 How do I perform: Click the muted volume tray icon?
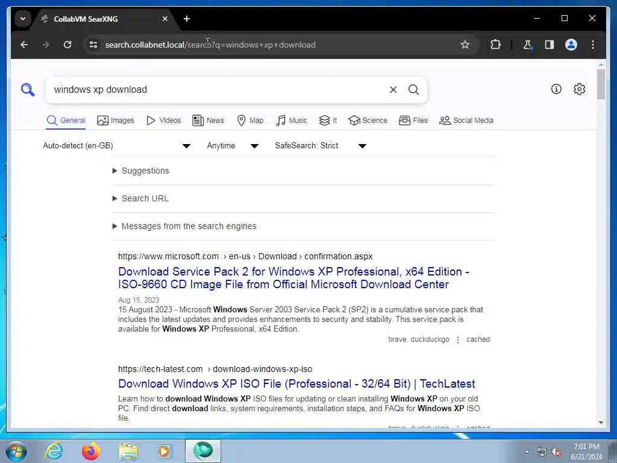pyautogui.click(x=556, y=452)
